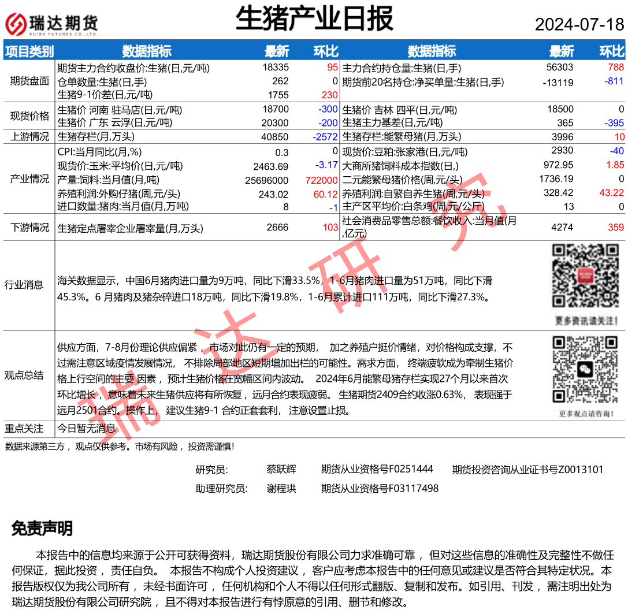628x610 pixels.
Task: Click the 更多观点请咨询 caption
Action: pos(586,414)
